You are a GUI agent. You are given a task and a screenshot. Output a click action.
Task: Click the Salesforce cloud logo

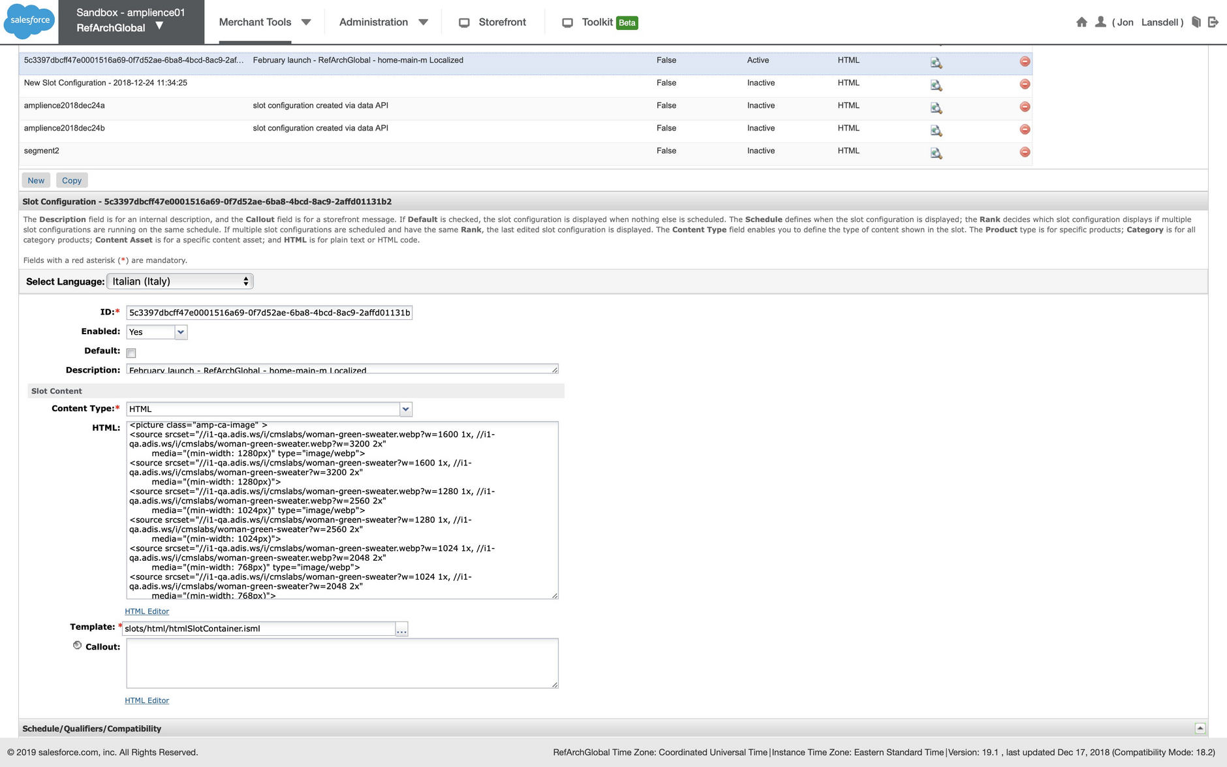click(29, 22)
